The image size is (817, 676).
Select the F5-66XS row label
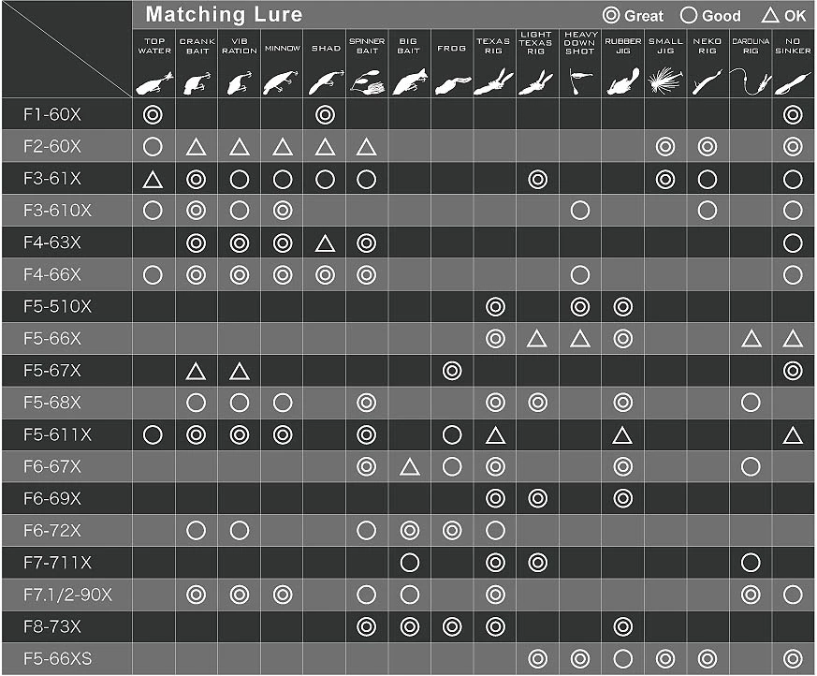tap(56, 659)
